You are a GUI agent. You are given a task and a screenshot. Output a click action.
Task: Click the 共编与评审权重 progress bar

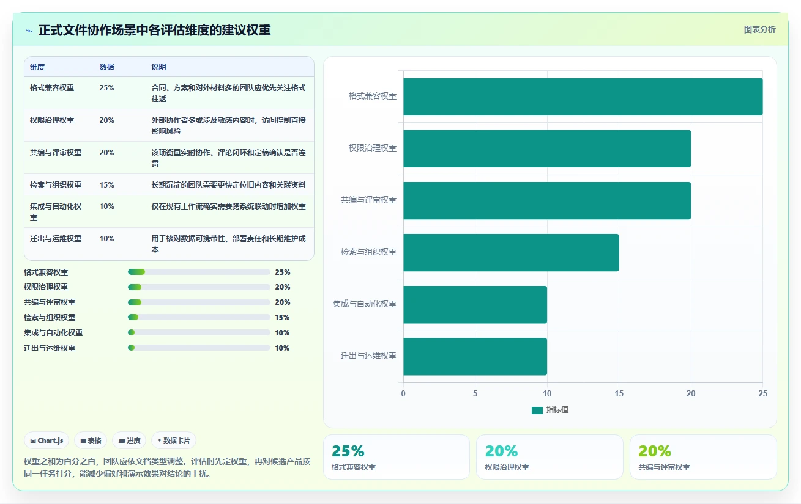[x=199, y=302]
